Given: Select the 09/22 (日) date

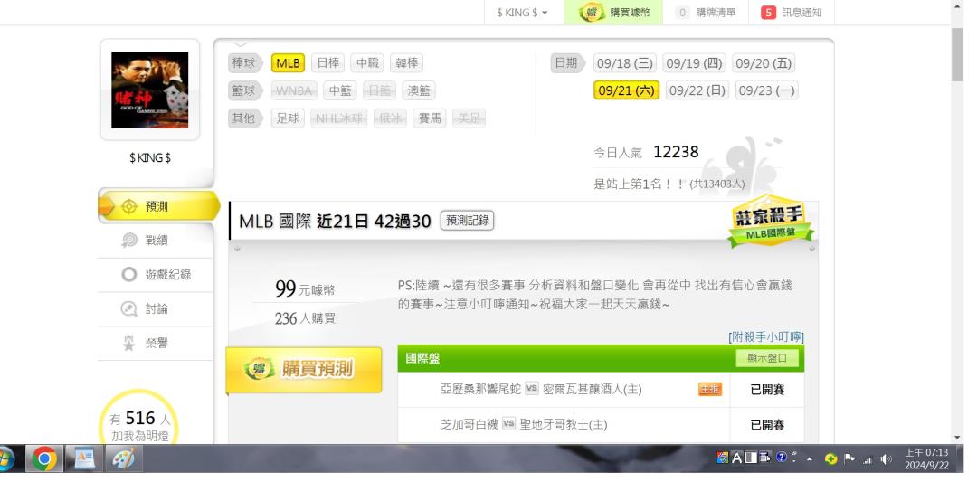Looking at the screenshot, I should 697,90.
